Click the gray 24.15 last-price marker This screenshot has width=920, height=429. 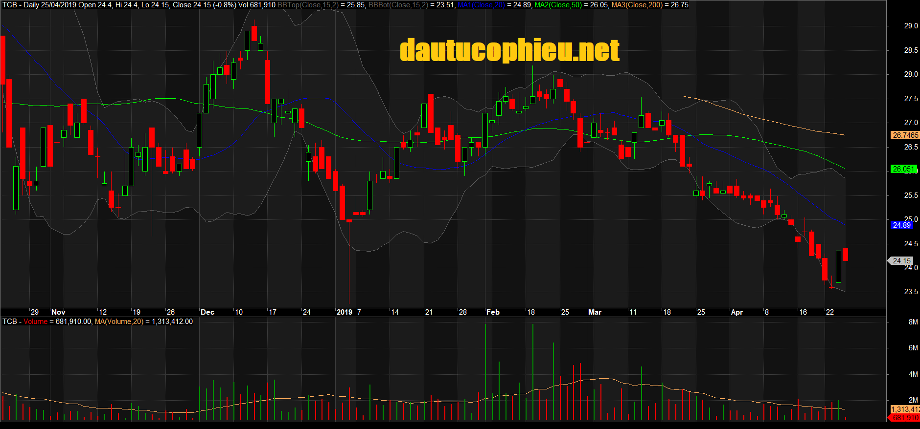coord(901,261)
